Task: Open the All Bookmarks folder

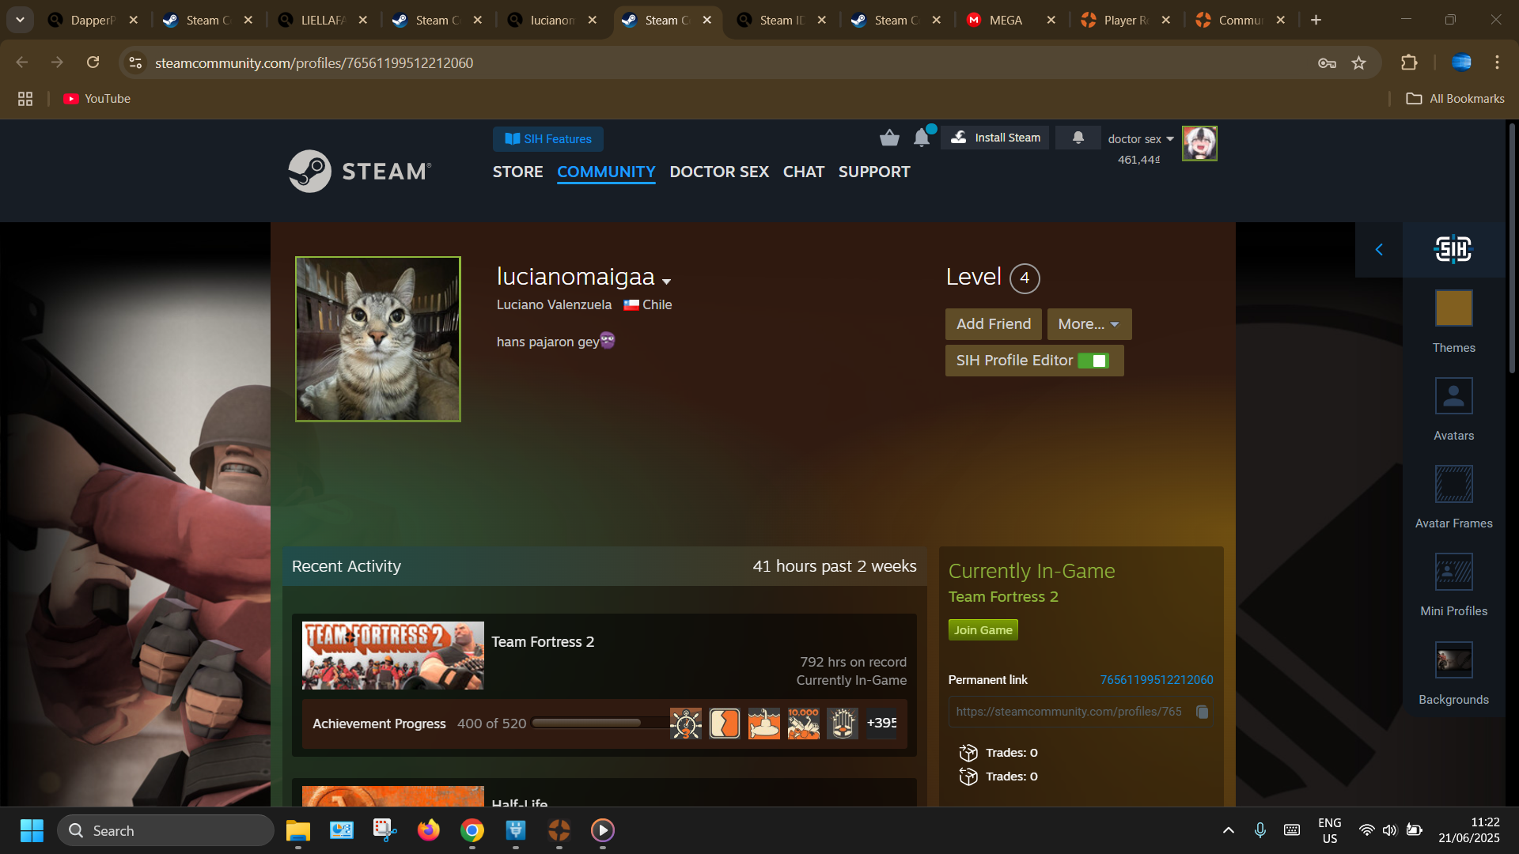Action: pyautogui.click(x=1455, y=99)
